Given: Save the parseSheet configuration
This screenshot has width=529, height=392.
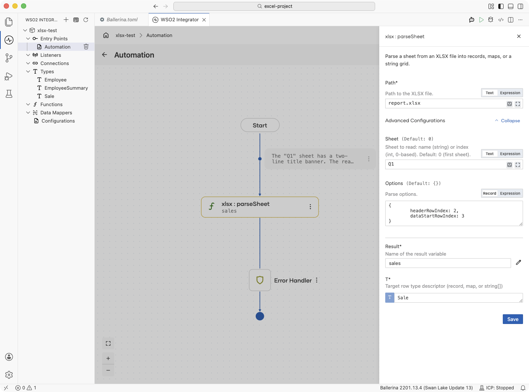Looking at the screenshot, I should [513, 319].
